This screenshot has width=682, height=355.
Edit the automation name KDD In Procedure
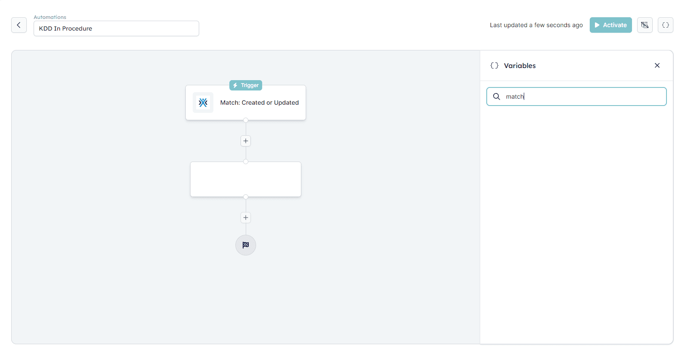(116, 28)
